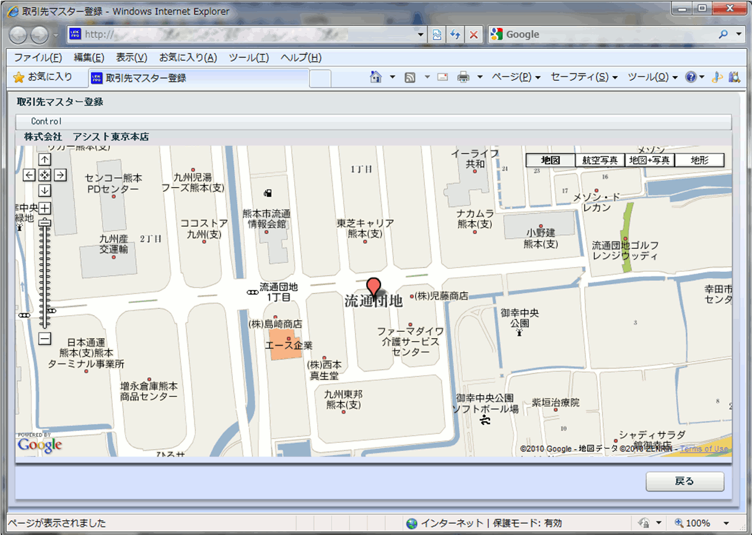Screen dimensions: 752x535
Task: Go forward with the browser Forward arrow
Action: click(40, 35)
